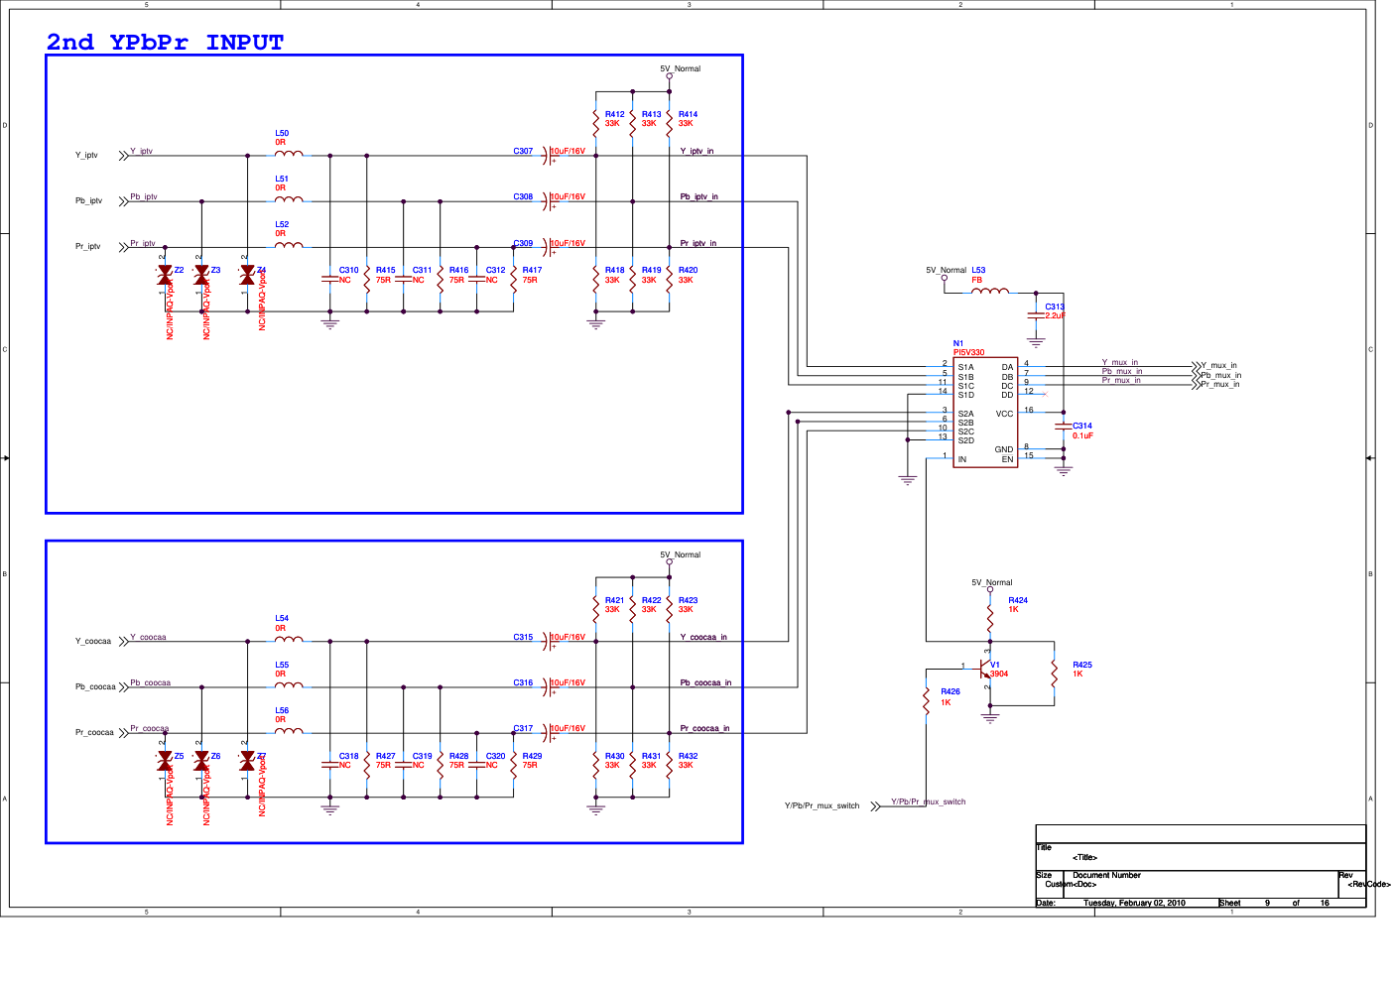Viewport: 1393px width, 985px height.
Task: Click the N1 PI5V330 IC body
Action: click(x=985, y=413)
